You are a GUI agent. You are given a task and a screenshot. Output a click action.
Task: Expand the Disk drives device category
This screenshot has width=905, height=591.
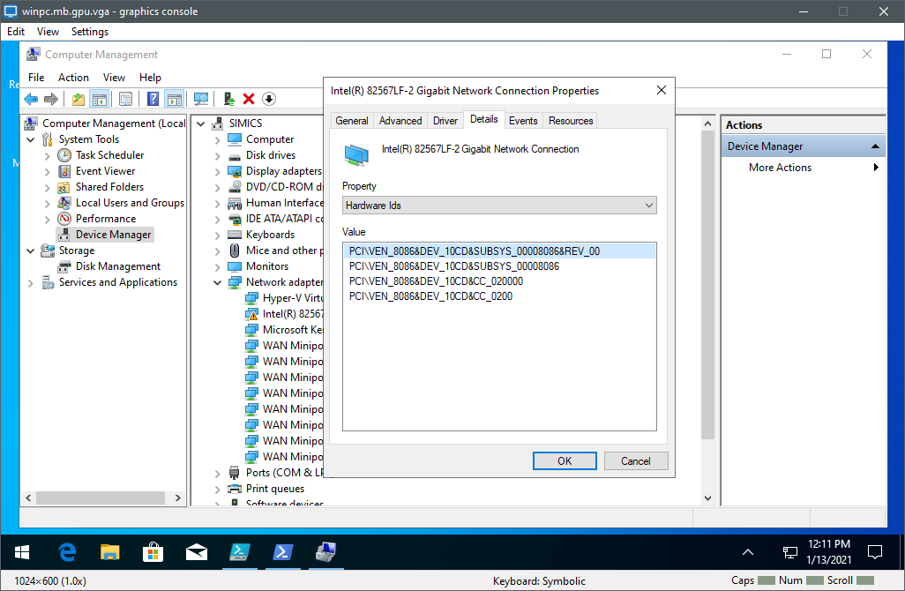(218, 155)
